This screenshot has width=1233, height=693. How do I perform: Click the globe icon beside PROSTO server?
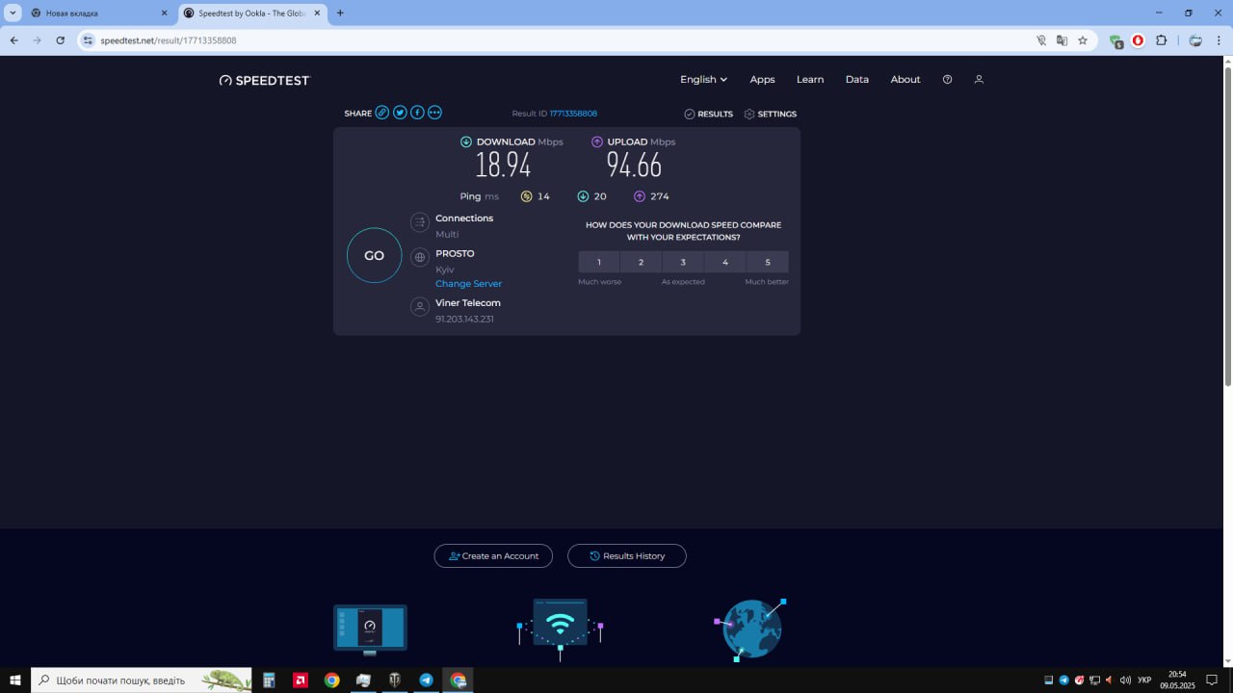point(420,257)
